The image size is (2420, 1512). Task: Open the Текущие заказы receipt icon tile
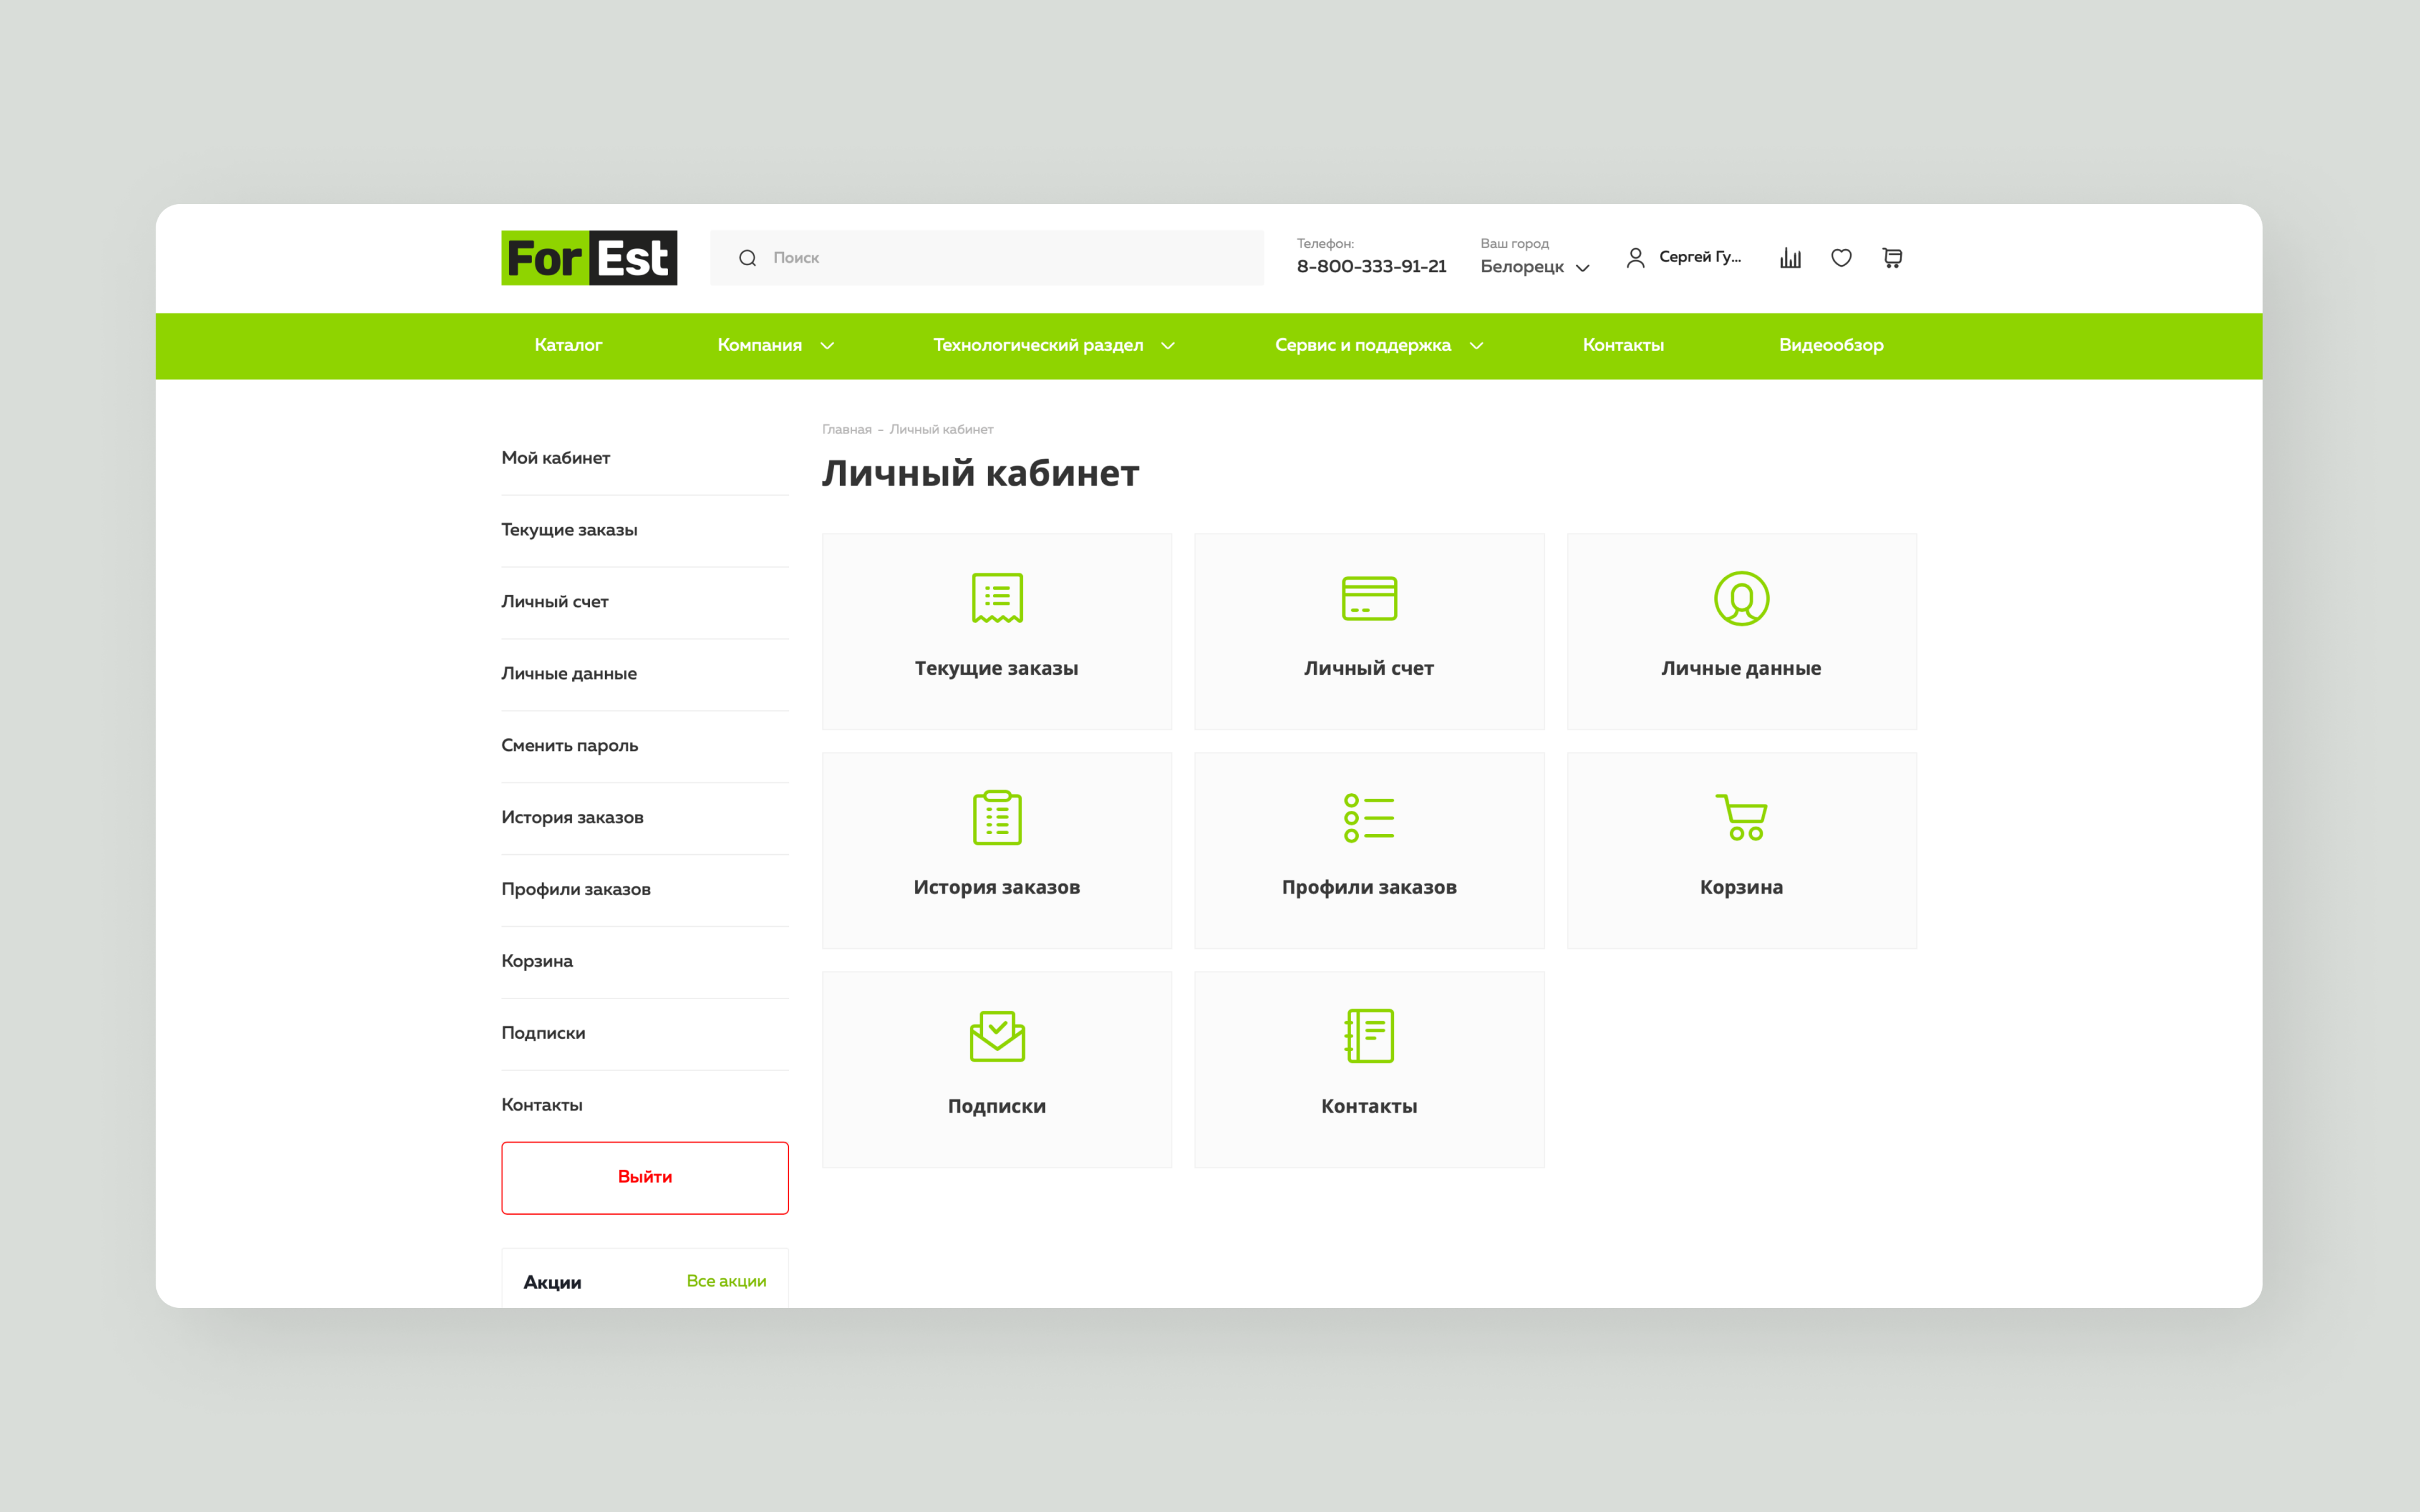(x=997, y=598)
